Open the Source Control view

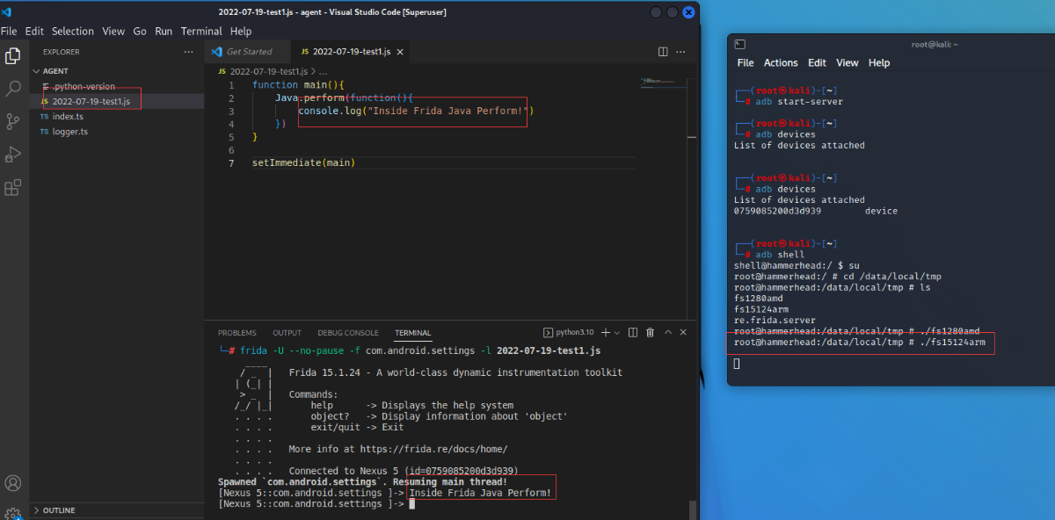click(x=13, y=121)
